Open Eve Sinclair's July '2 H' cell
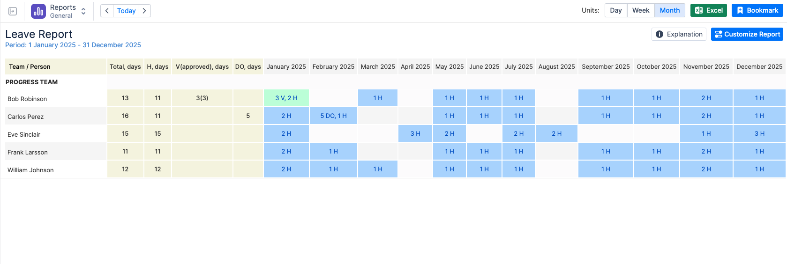 (518, 133)
